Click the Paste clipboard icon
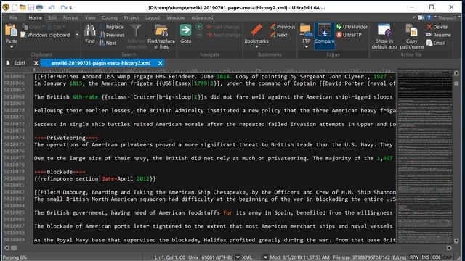The image size is (465, 261). click(x=12, y=30)
